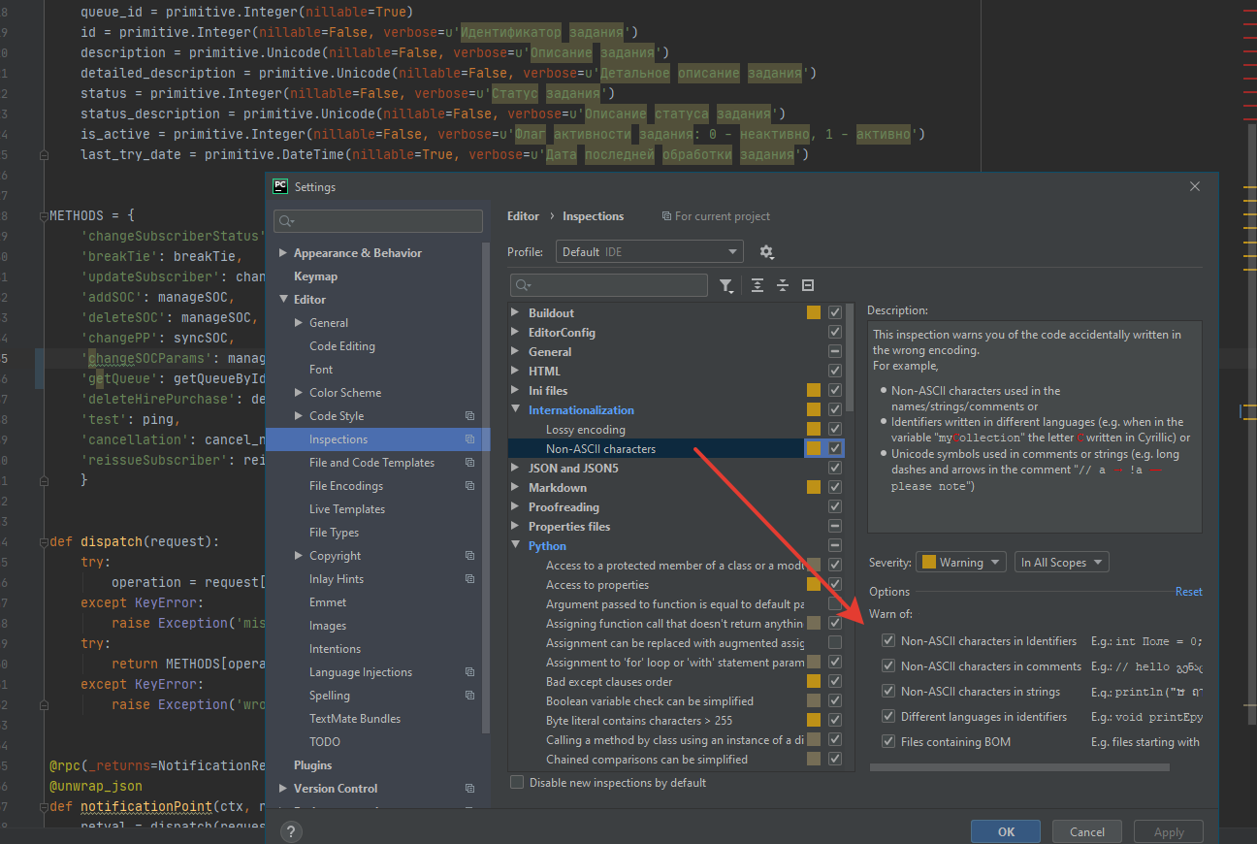Select TextMate Bundles settings item
The height and width of the screenshot is (844, 1257).
click(x=355, y=719)
